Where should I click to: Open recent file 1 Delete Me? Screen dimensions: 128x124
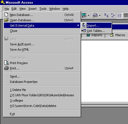42,90
